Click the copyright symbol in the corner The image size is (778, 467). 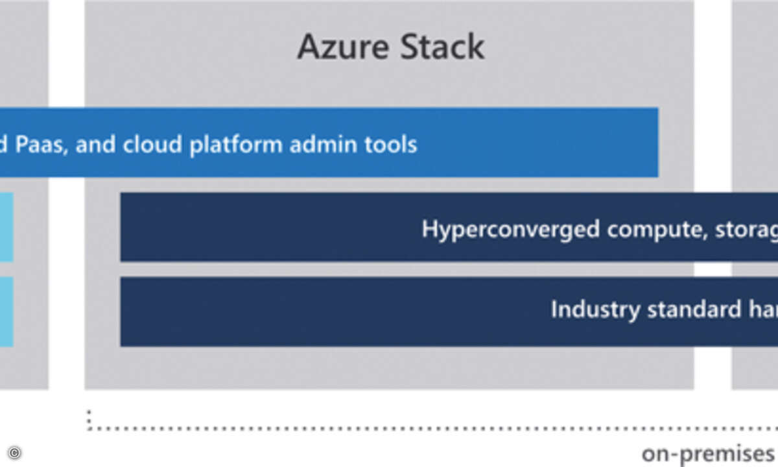click(15, 453)
